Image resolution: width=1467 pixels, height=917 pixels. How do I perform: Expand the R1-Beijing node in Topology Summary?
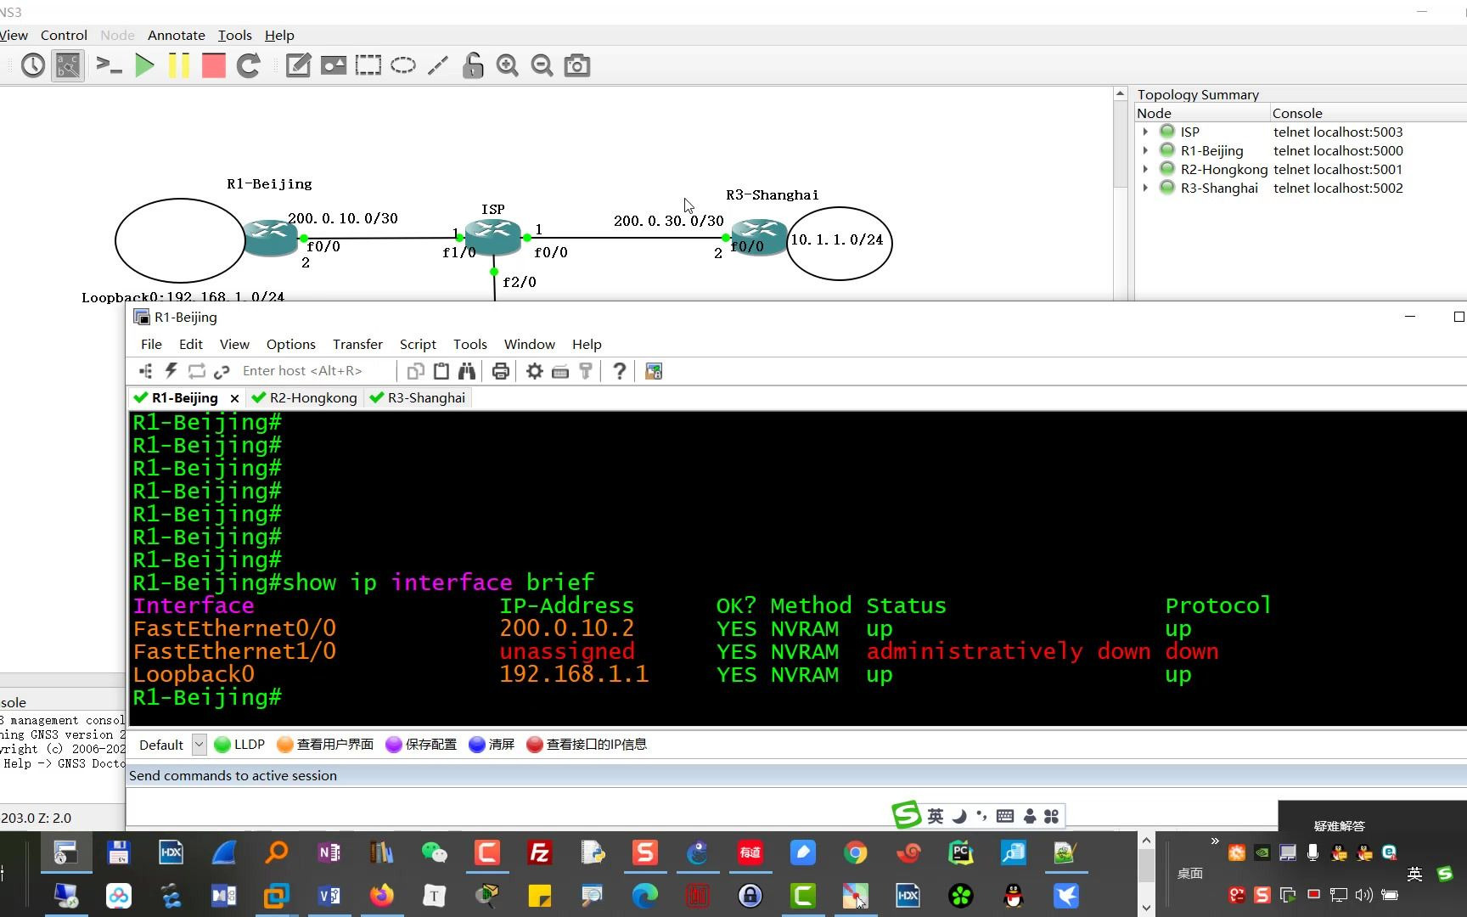(1145, 150)
